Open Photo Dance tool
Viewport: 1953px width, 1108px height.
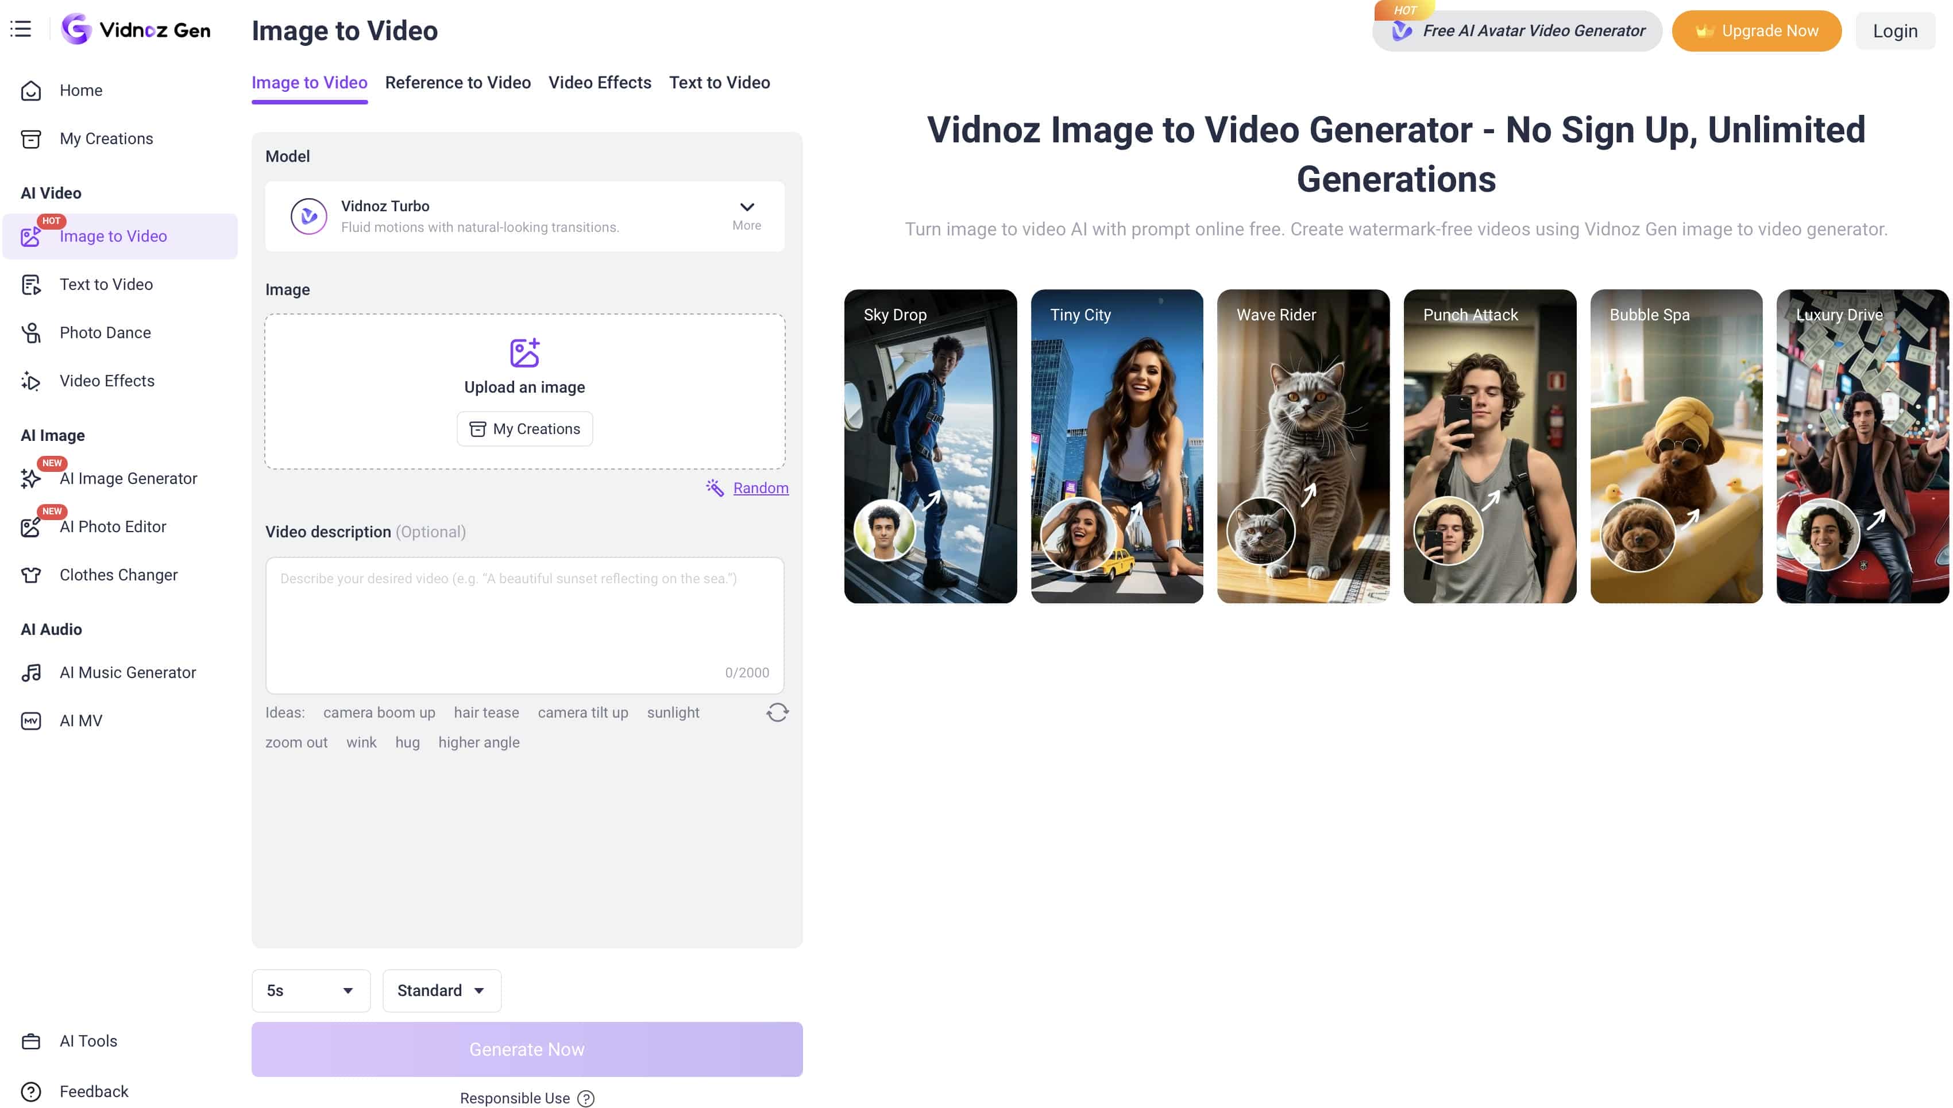tap(119, 332)
